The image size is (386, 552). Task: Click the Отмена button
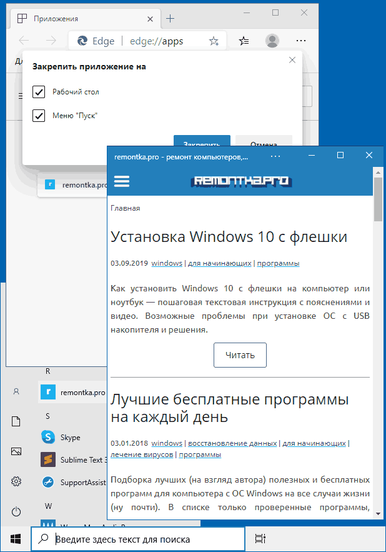pos(264,141)
